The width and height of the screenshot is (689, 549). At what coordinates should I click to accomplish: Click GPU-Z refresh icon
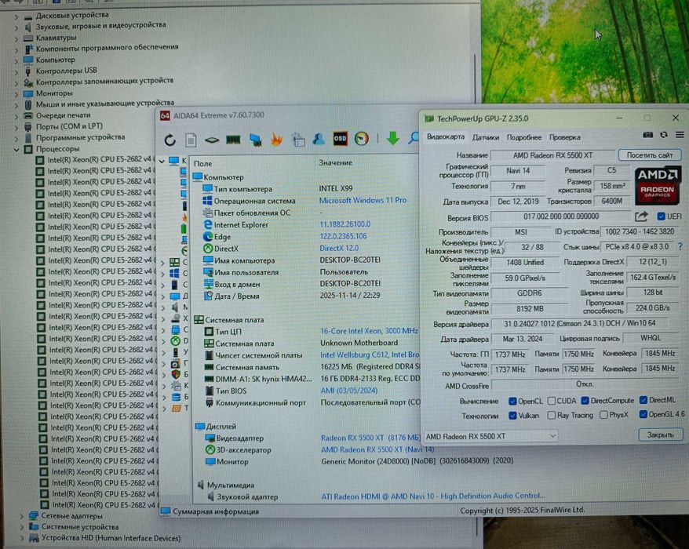click(664, 135)
